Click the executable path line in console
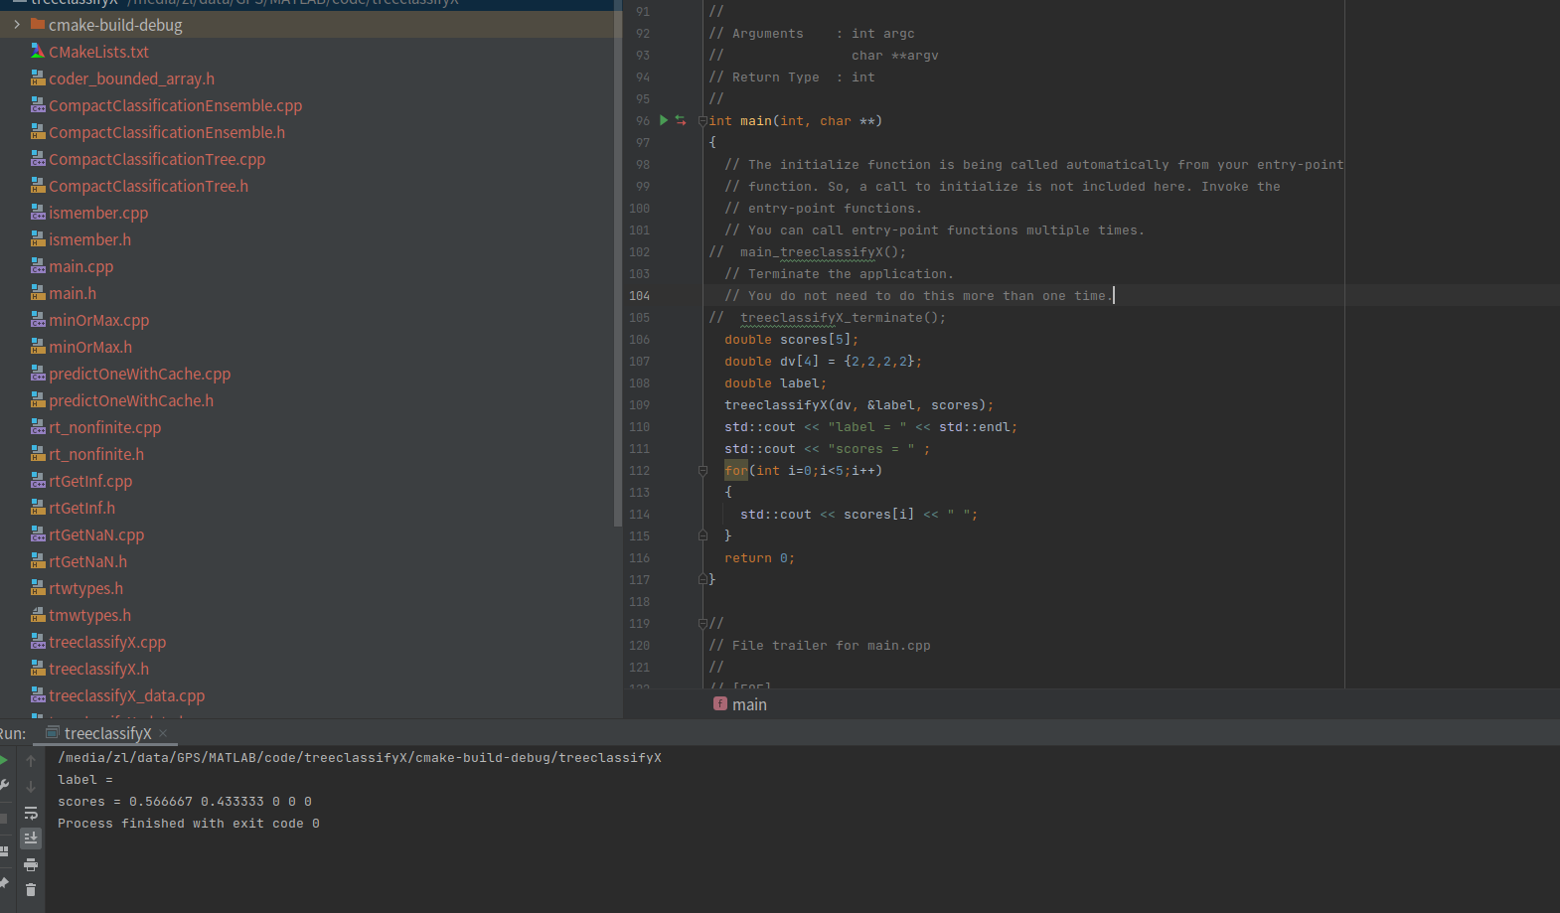The image size is (1560, 913). coord(360,758)
